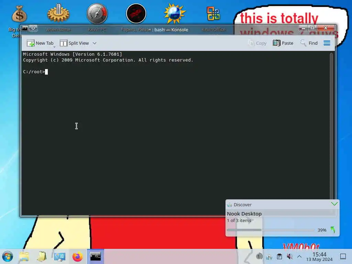352x264 pixels.
Task: Open the system settings monitor icon in the taskbar
Action: pos(60,256)
